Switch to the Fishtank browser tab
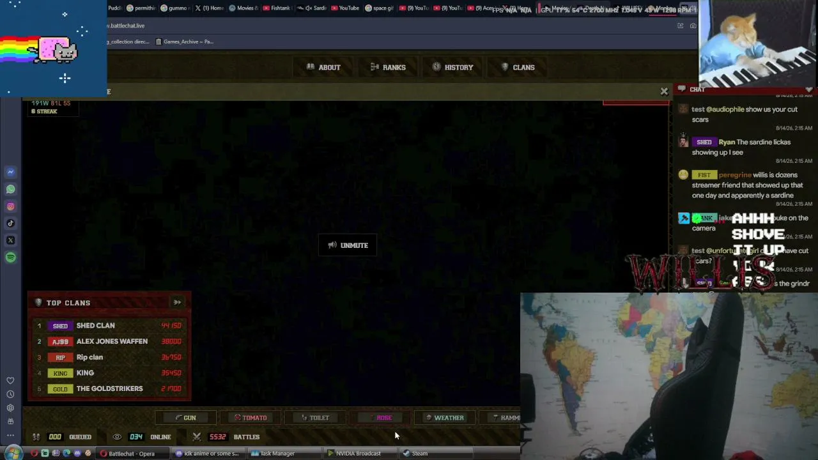The image size is (818, 460). 277,8
